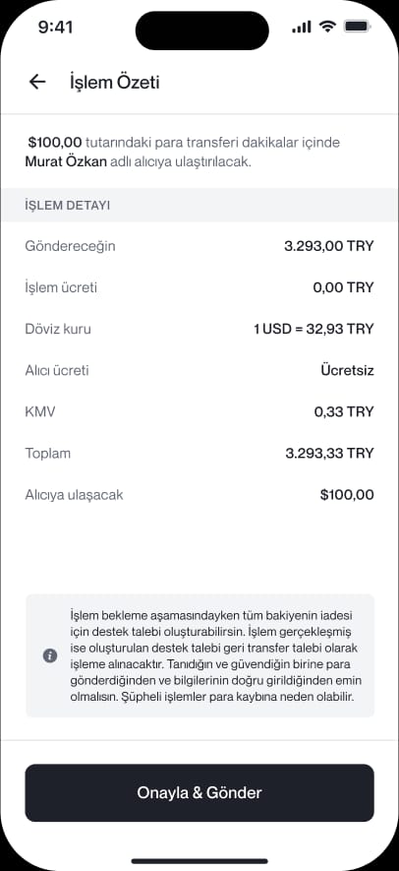Screen dimensions: 399x871
Task: Tap the İŞLEM DETAYI section header
Action: click(67, 205)
